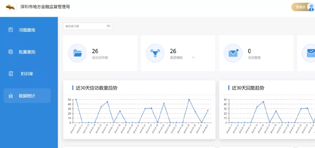Go to 批量查询 in the sidebar
315x148 pixels.
coord(27,52)
